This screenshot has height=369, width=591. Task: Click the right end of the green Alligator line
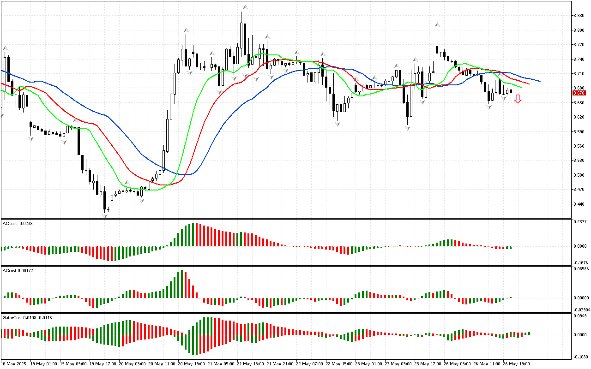[521, 87]
